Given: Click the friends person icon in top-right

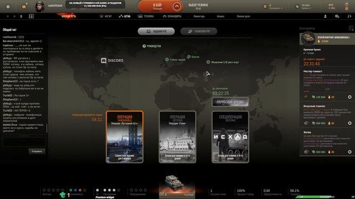Looking at the screenshot, I should pos(325,16).
